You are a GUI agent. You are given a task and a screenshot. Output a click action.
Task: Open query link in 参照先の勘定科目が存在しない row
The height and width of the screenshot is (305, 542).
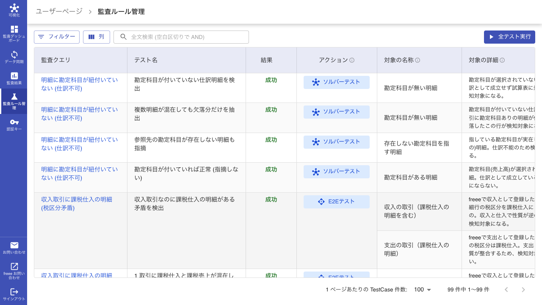click(80, 144)
